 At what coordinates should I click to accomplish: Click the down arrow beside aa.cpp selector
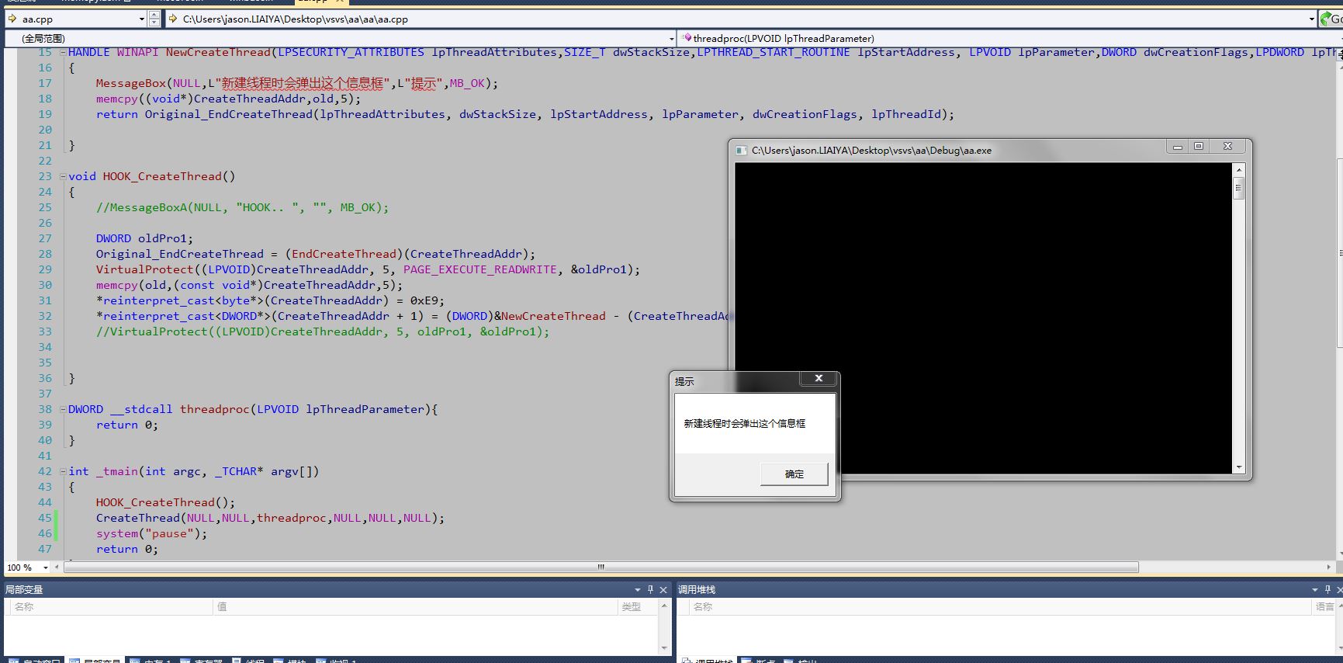coord(154,23)
